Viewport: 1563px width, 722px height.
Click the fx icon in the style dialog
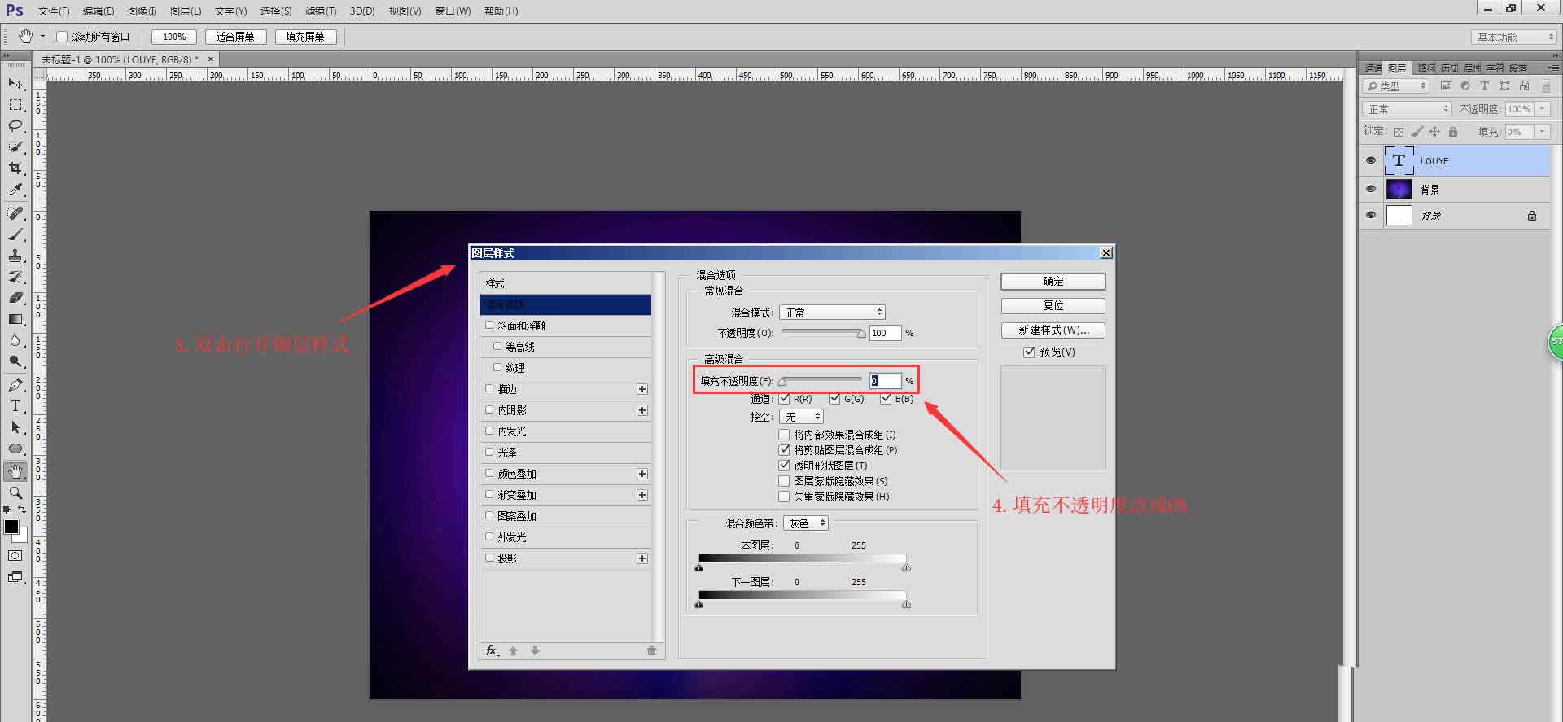pos(492,650)
